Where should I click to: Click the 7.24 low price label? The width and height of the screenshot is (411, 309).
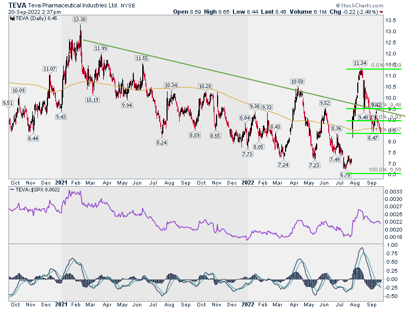pos(283,165)
